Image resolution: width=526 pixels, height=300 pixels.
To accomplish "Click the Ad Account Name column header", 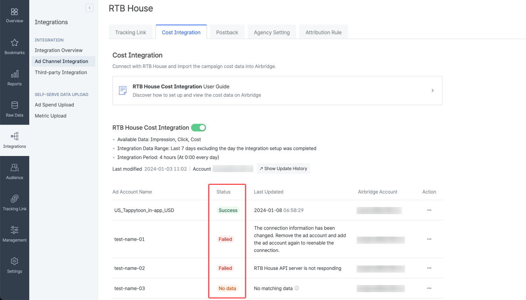I will point(132,192).
